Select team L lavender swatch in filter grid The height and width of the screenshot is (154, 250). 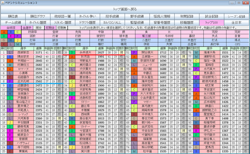point(11,44)
